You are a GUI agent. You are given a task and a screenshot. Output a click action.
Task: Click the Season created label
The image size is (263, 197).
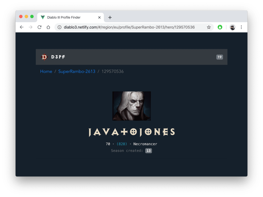pos(127,151)
